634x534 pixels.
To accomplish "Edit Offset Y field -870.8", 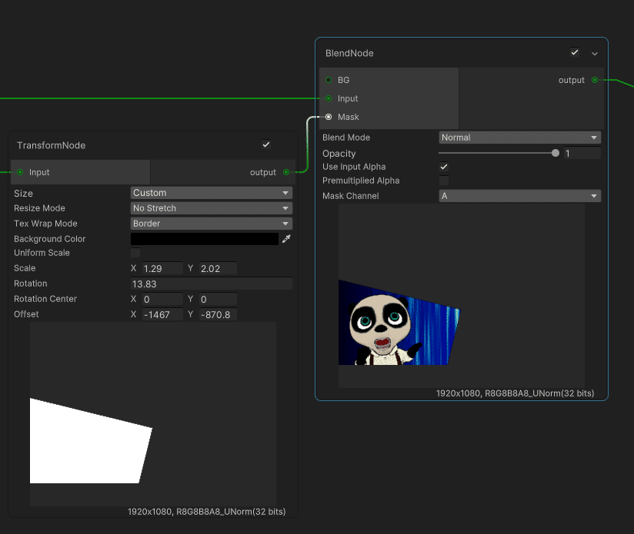I will click(x=218, y=314).
